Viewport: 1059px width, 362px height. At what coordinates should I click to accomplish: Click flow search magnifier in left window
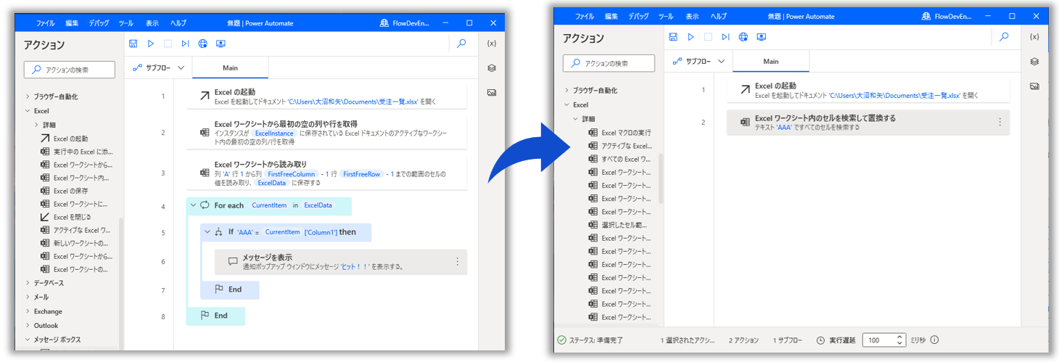point(461,44)
